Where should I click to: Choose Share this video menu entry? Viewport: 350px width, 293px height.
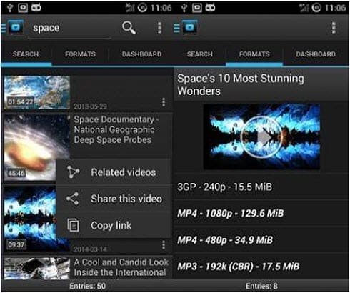[114, 199]
